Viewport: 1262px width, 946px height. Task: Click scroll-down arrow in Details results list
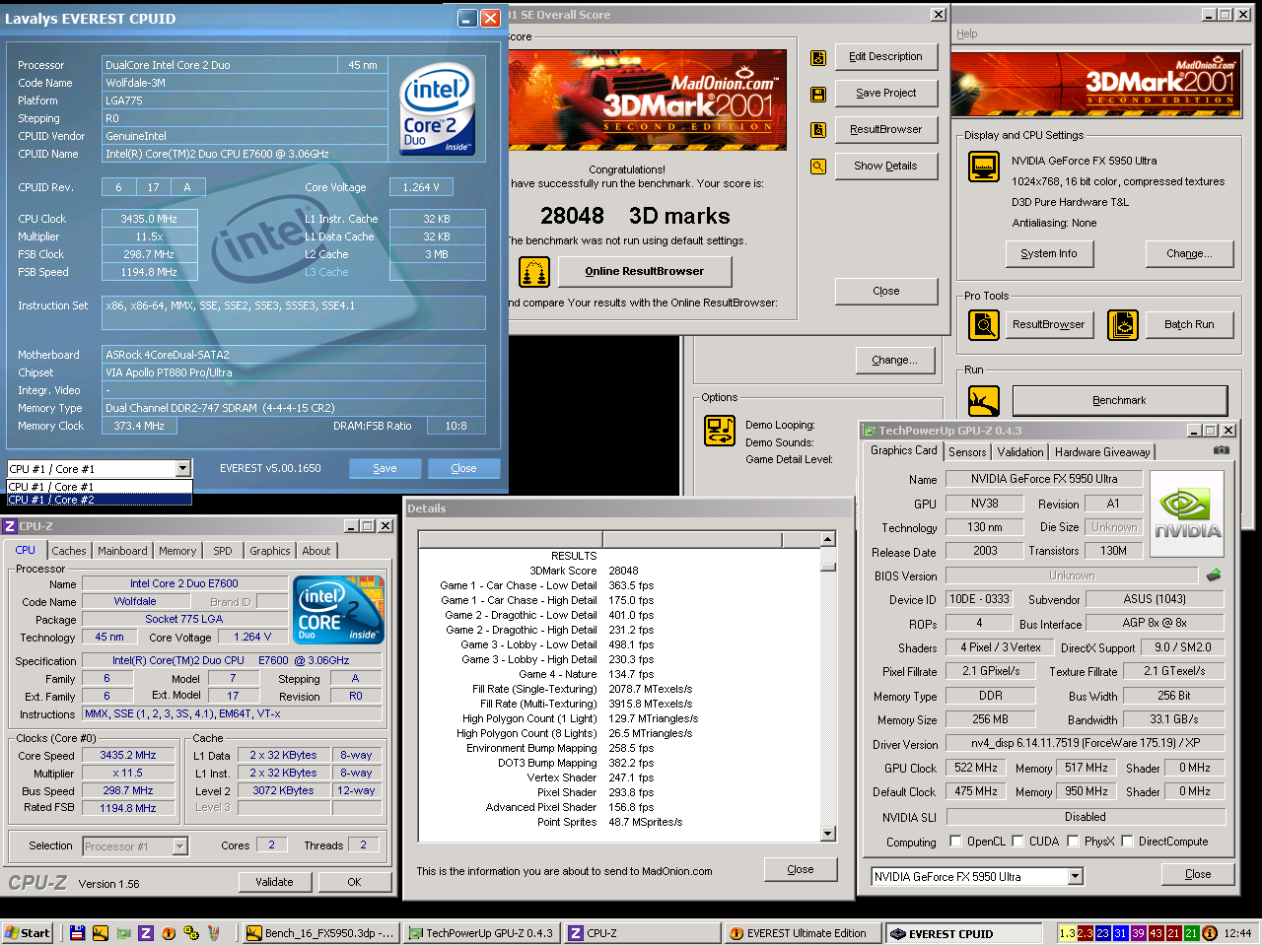828,834
